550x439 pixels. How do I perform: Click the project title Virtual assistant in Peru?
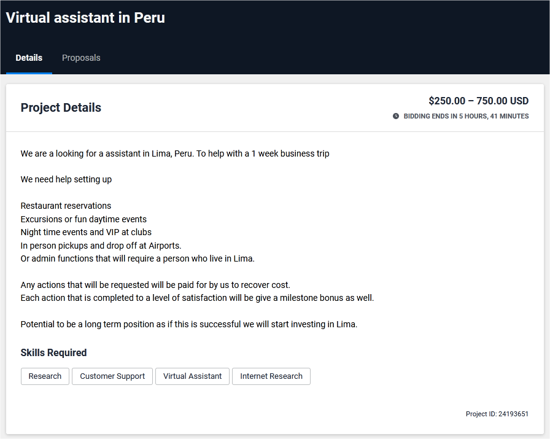pos(85,17)
